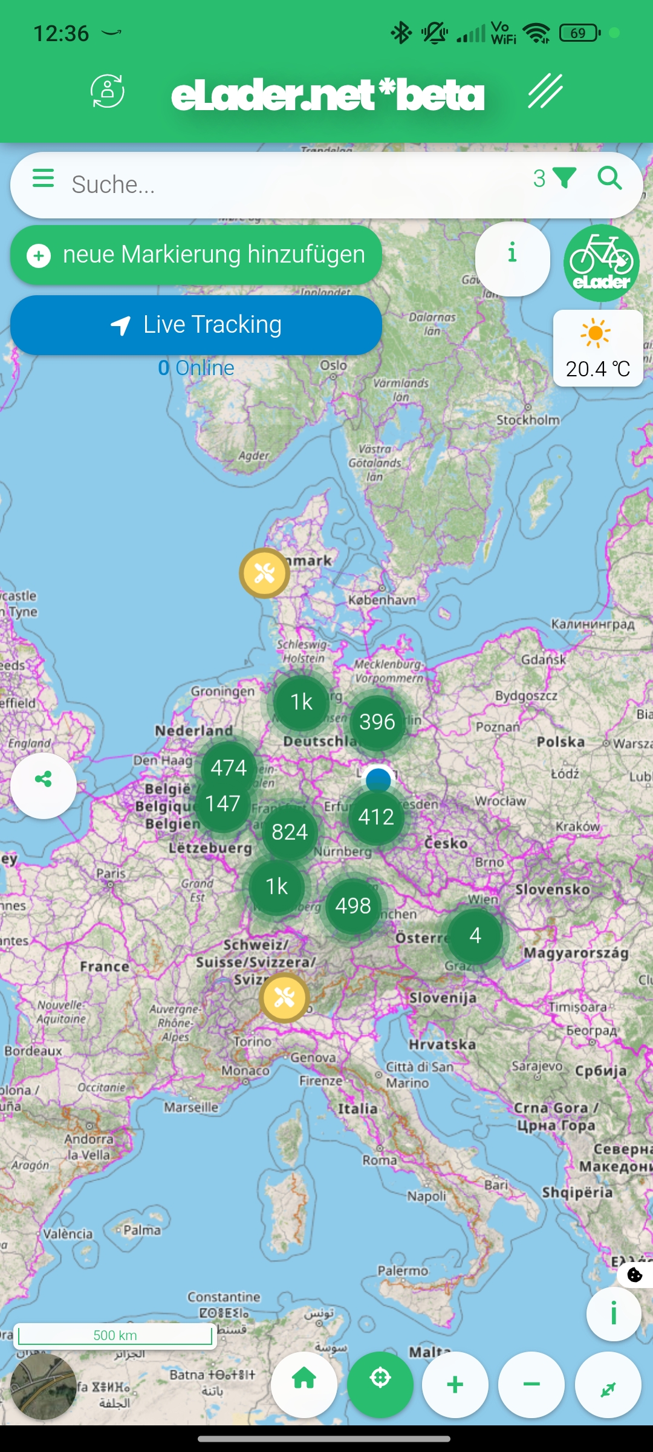Viewport: 653px width, 1452px height.
Task: Tap the 0 Online link
Action: pos(196,368)
